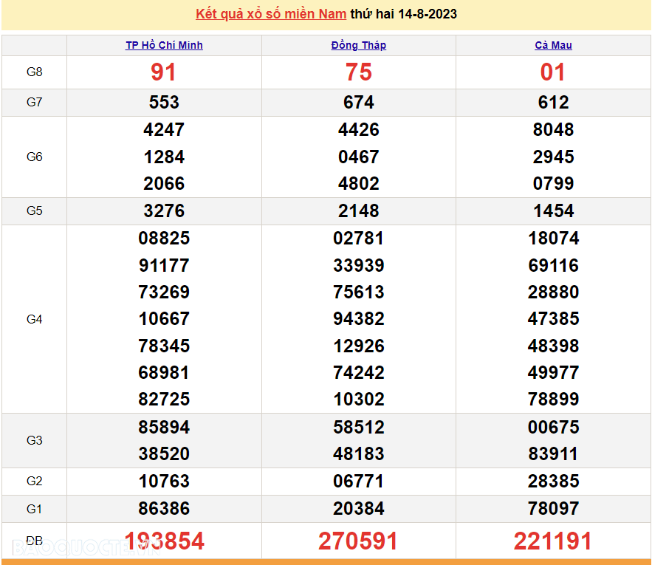This screenshot has width=652, height=565.
Task: Click G2 result 28385 in Cà Mau
Action: [553, 482]
